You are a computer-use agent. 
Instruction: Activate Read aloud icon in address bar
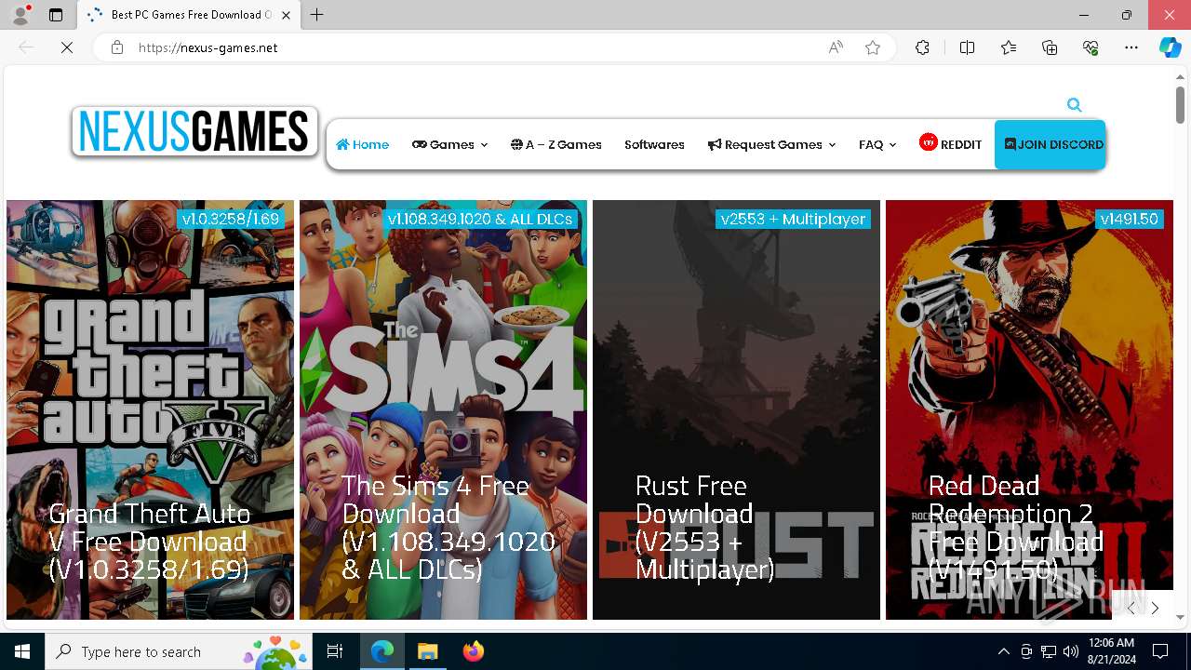pyautogui.click(x=836, y=47)
